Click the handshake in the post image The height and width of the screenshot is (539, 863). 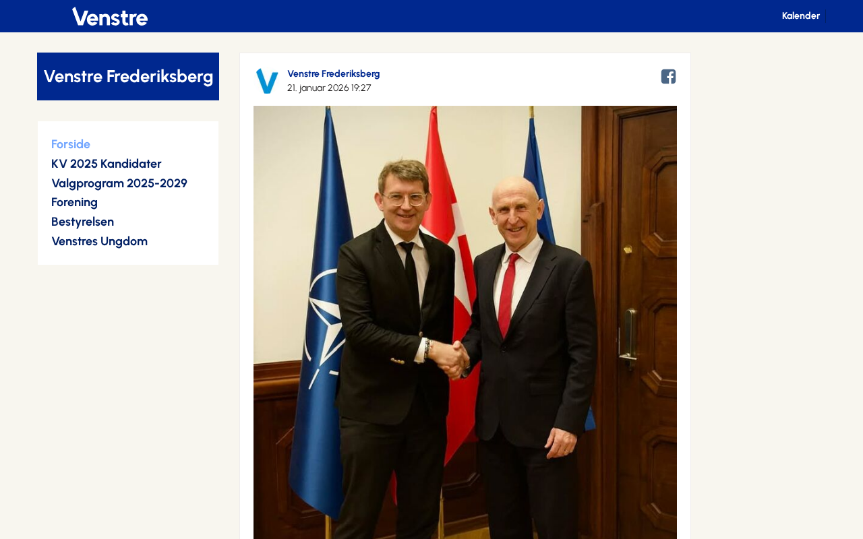click(450, 358)
